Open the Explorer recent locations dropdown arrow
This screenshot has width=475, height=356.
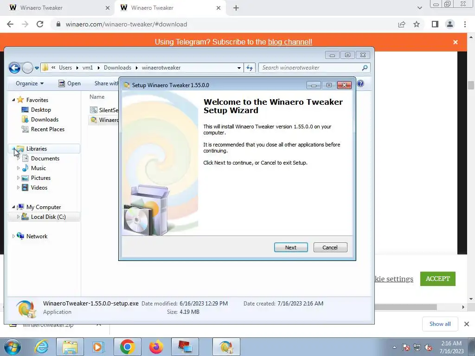37,68
